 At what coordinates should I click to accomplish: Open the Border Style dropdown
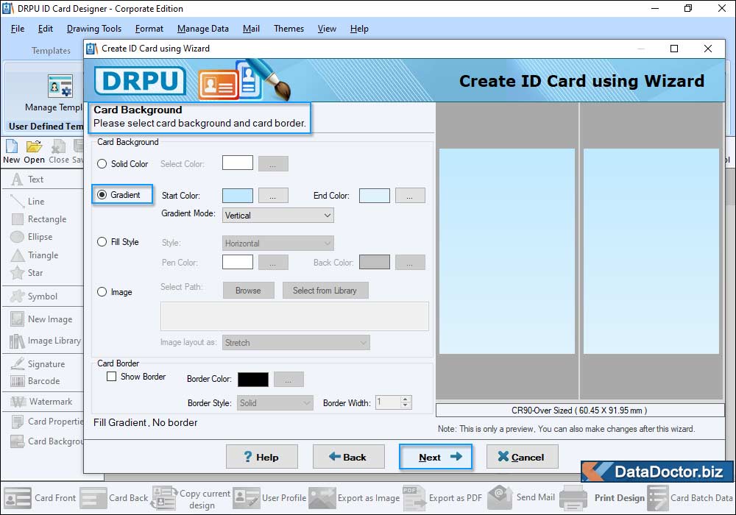tap(275, 402)
